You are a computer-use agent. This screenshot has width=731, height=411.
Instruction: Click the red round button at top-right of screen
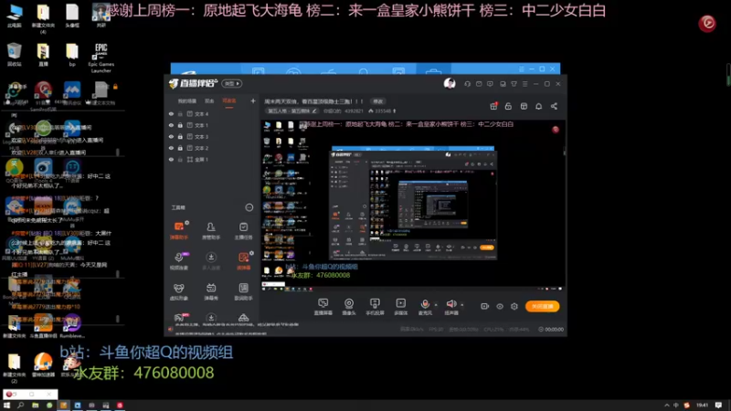(707, 23)
